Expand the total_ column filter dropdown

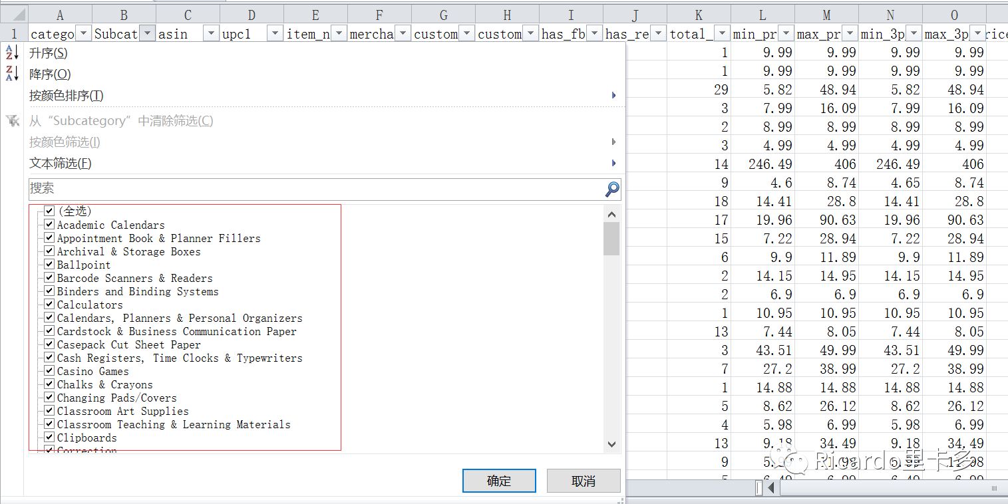click(721, 33)
